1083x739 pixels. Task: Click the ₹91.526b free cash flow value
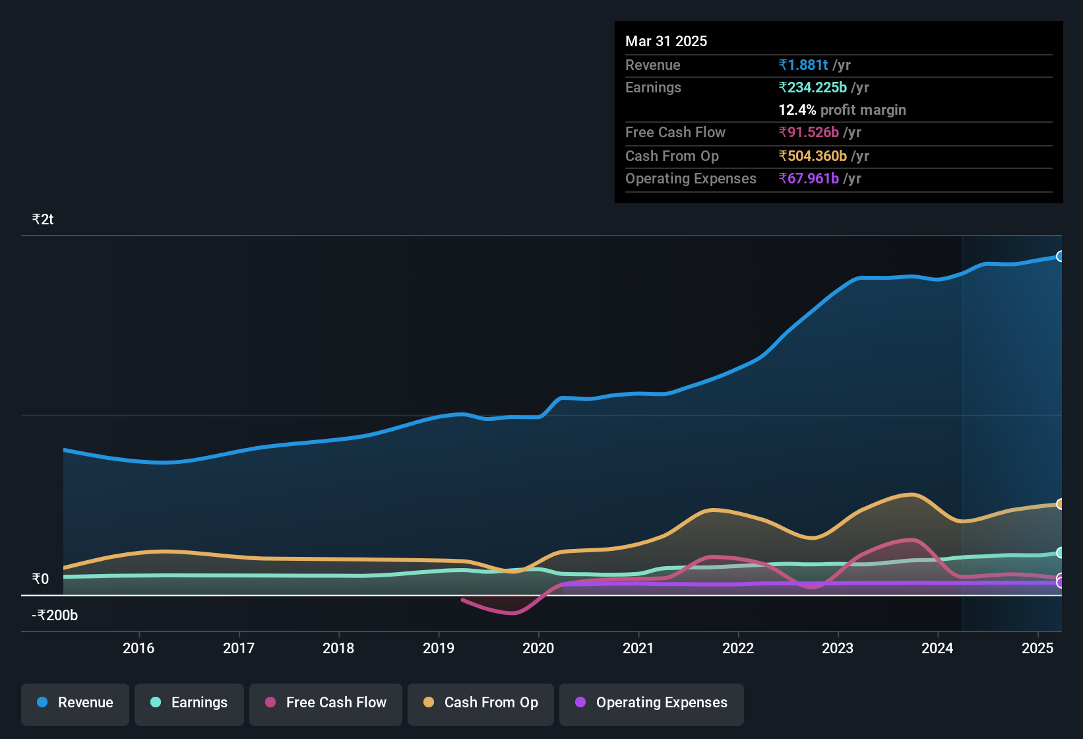click(x=809, y=132)
